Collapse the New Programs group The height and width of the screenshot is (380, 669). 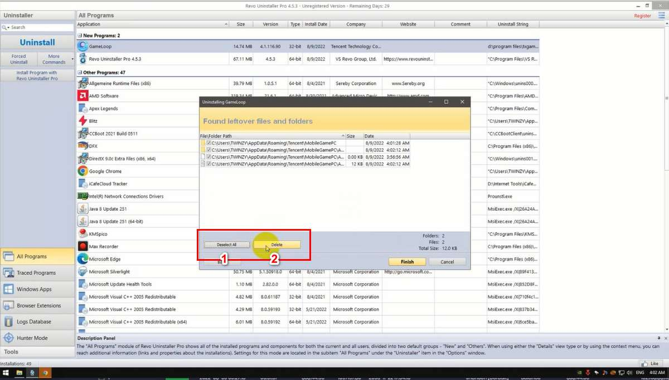coord(80,36)
